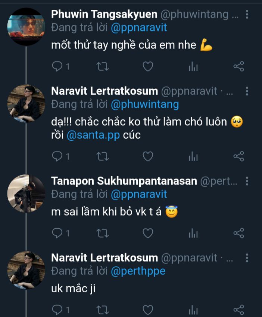Open more options on Tanapon's tweet
This screenshot has height=317, width=262.
(x=247, y=182)
